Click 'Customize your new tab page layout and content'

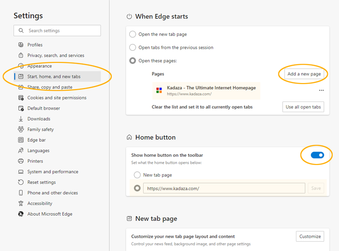pos(183,236)
